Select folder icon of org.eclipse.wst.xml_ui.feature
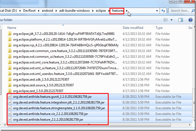The width and height of the screenshot is (196, 131). click(10, 68)
